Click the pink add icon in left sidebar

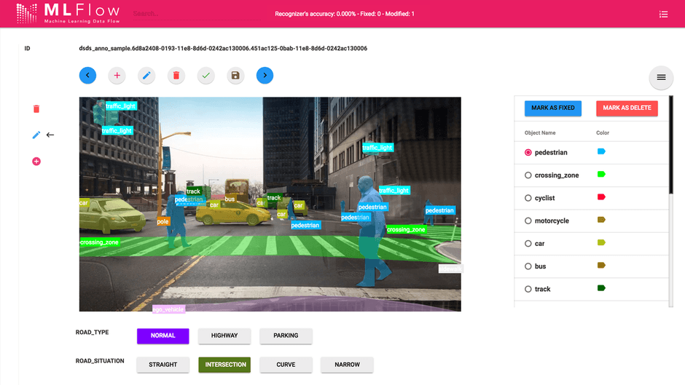tap(36, 161)
